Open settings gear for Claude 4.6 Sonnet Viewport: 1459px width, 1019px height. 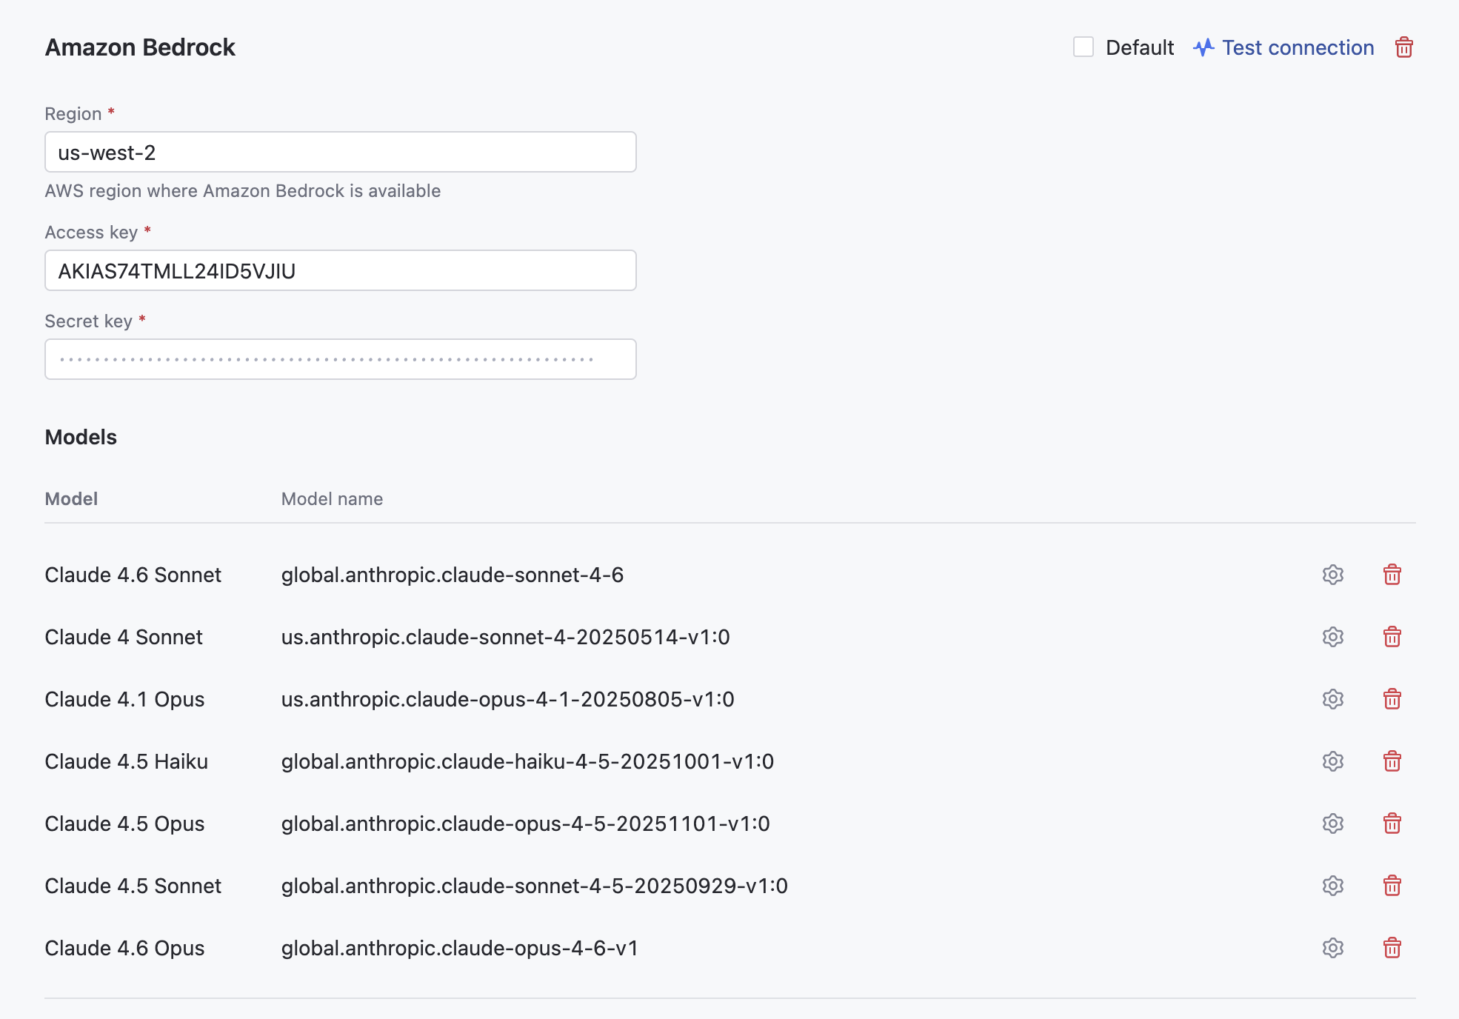coord(1332,575)
